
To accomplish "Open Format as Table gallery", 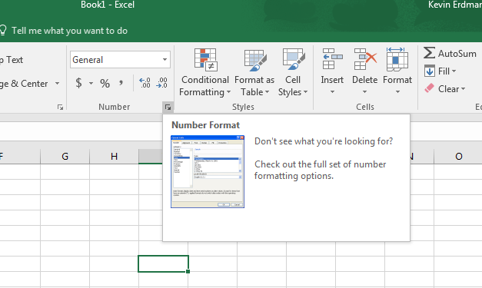I will [x=254, y=72].
